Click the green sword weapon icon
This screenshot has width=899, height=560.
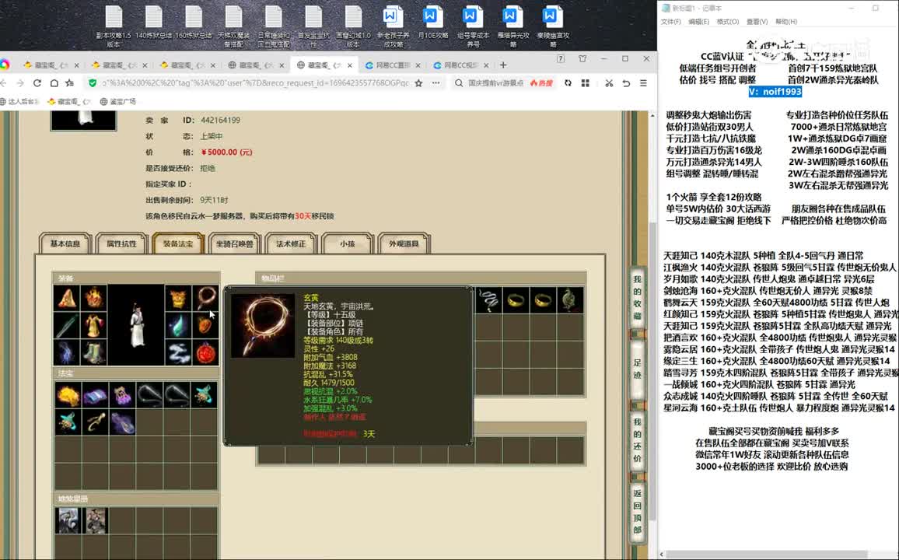pos(67,325)
